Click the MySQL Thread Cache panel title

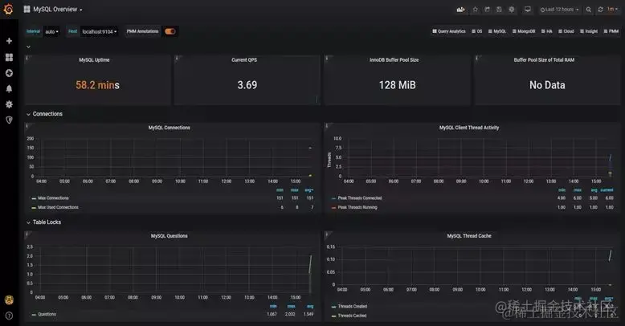(x=469, y=236)
